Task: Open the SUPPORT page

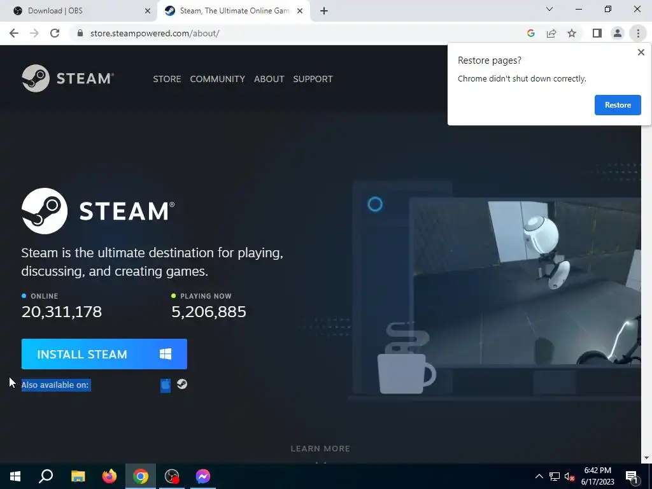Action: click(313, 79)
